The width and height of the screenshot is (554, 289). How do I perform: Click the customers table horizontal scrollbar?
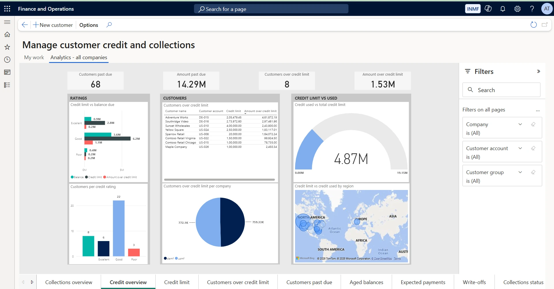219,180
